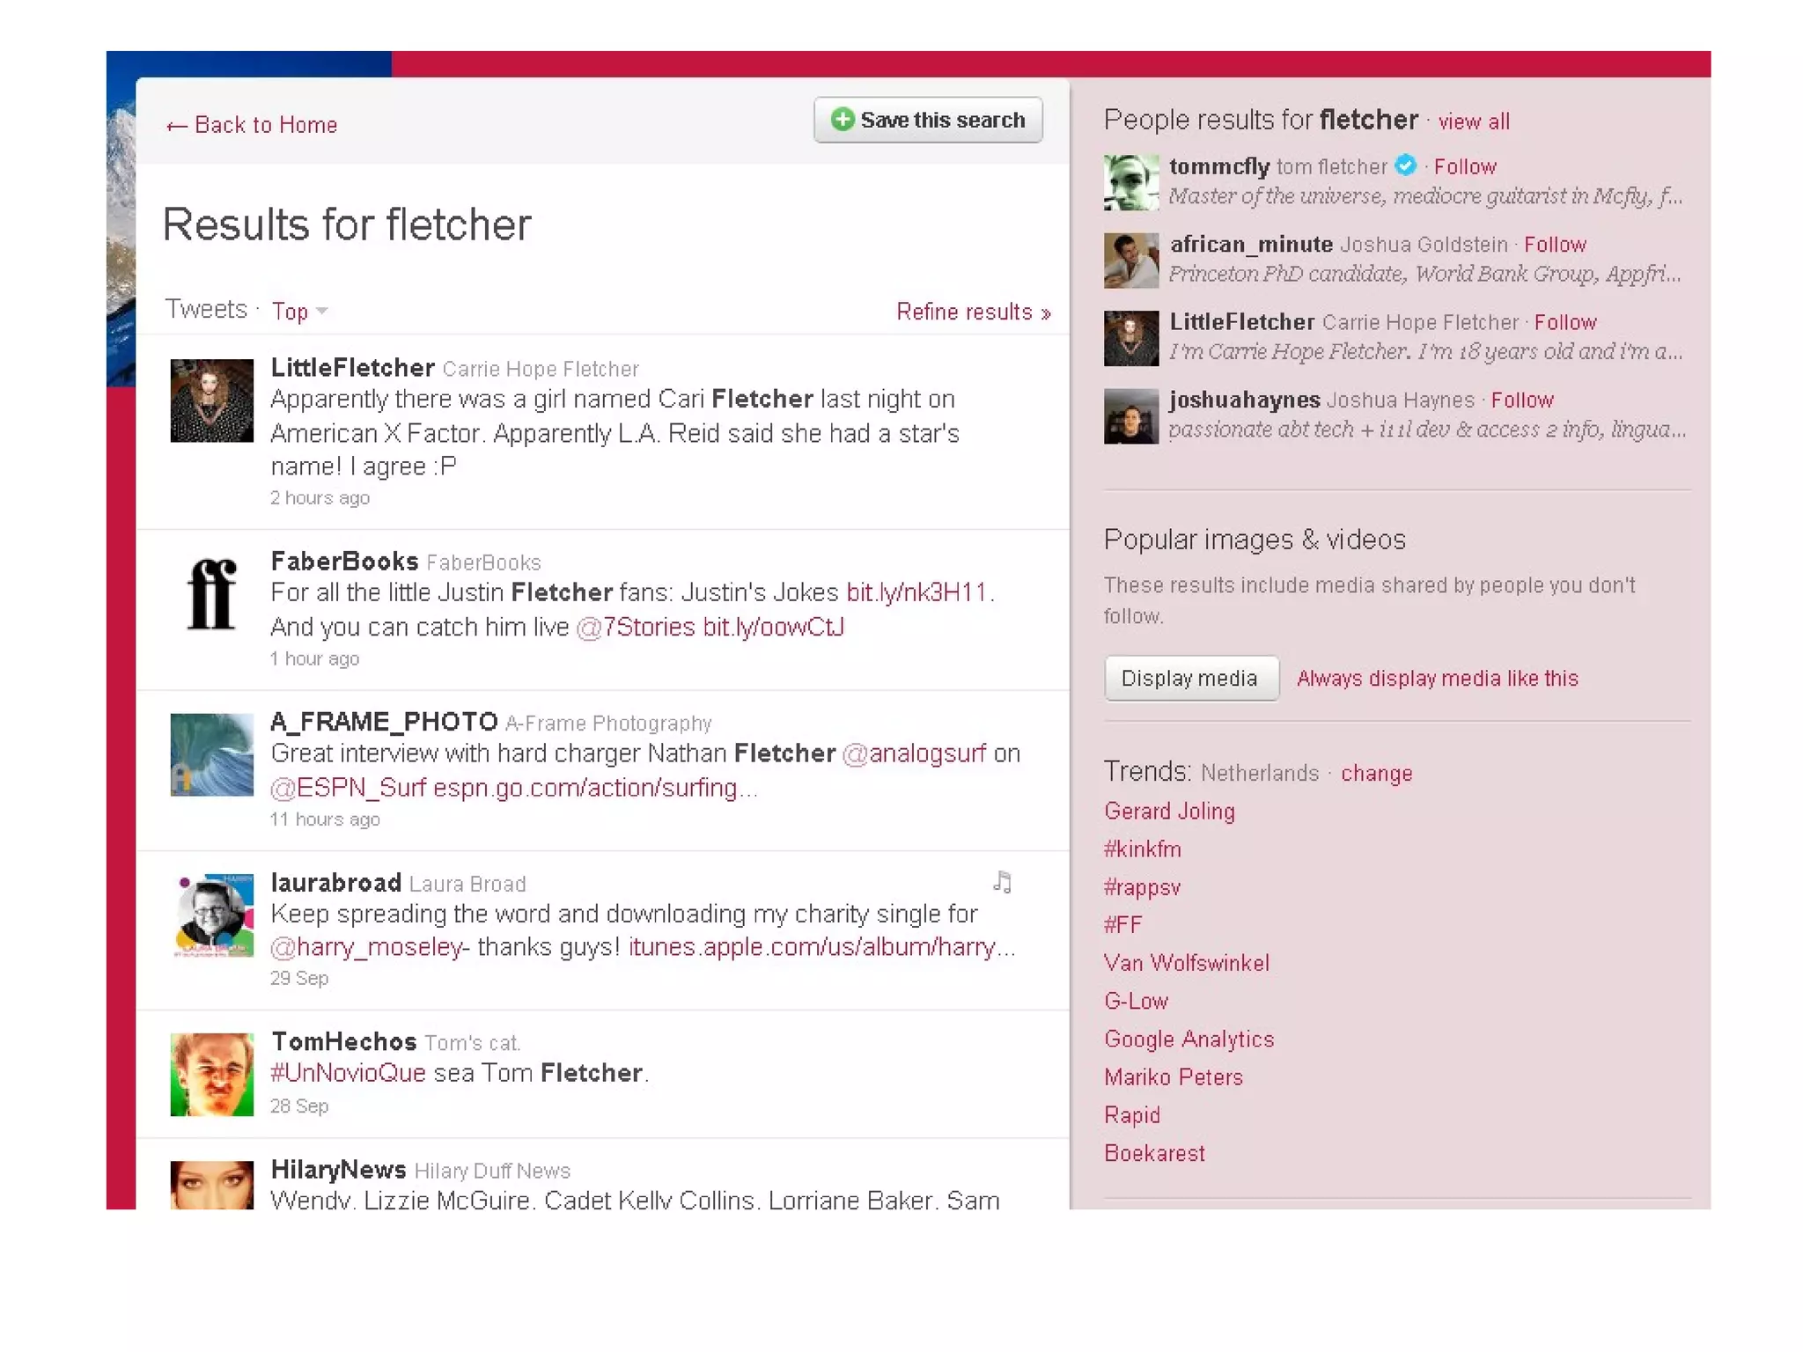Click A_FRAME_PHOTO wave avatar image

click(x=211, y=755)
